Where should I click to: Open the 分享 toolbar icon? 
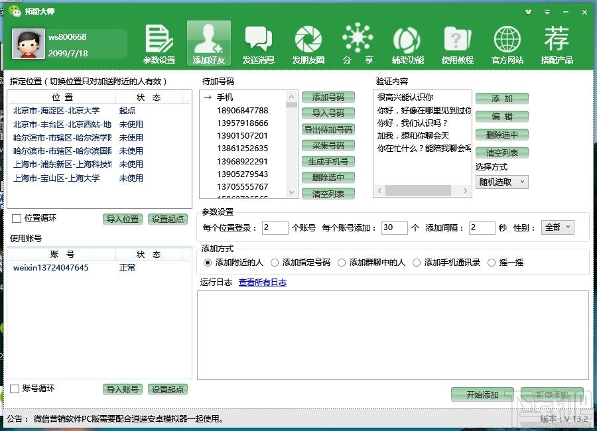358,43
